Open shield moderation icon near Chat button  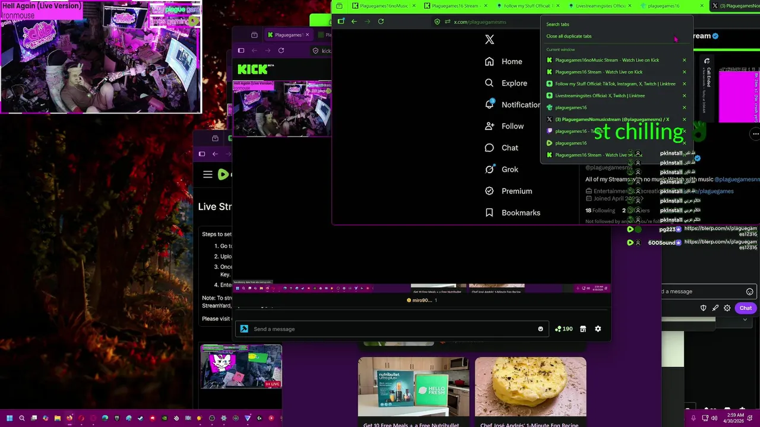click(704, 308)
